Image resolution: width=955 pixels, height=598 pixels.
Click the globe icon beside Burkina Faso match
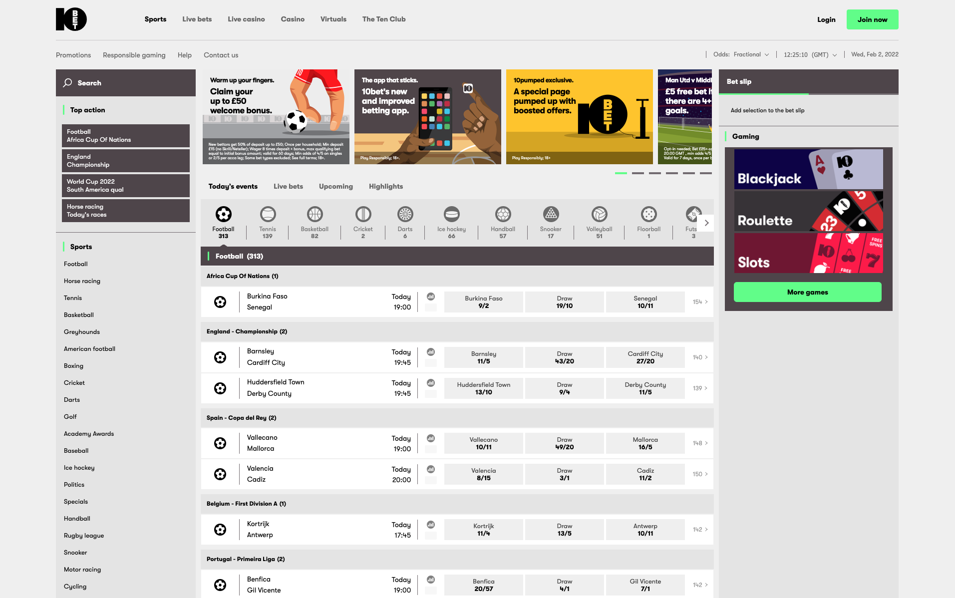(x=430, y=296)
